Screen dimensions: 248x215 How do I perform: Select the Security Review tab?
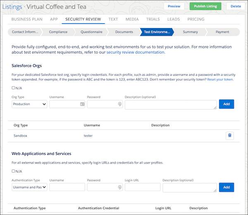click(83, 19)
